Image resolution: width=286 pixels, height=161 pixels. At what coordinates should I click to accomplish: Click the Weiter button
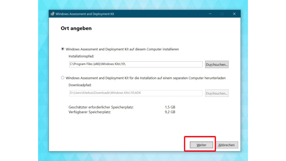coord(201,145)
